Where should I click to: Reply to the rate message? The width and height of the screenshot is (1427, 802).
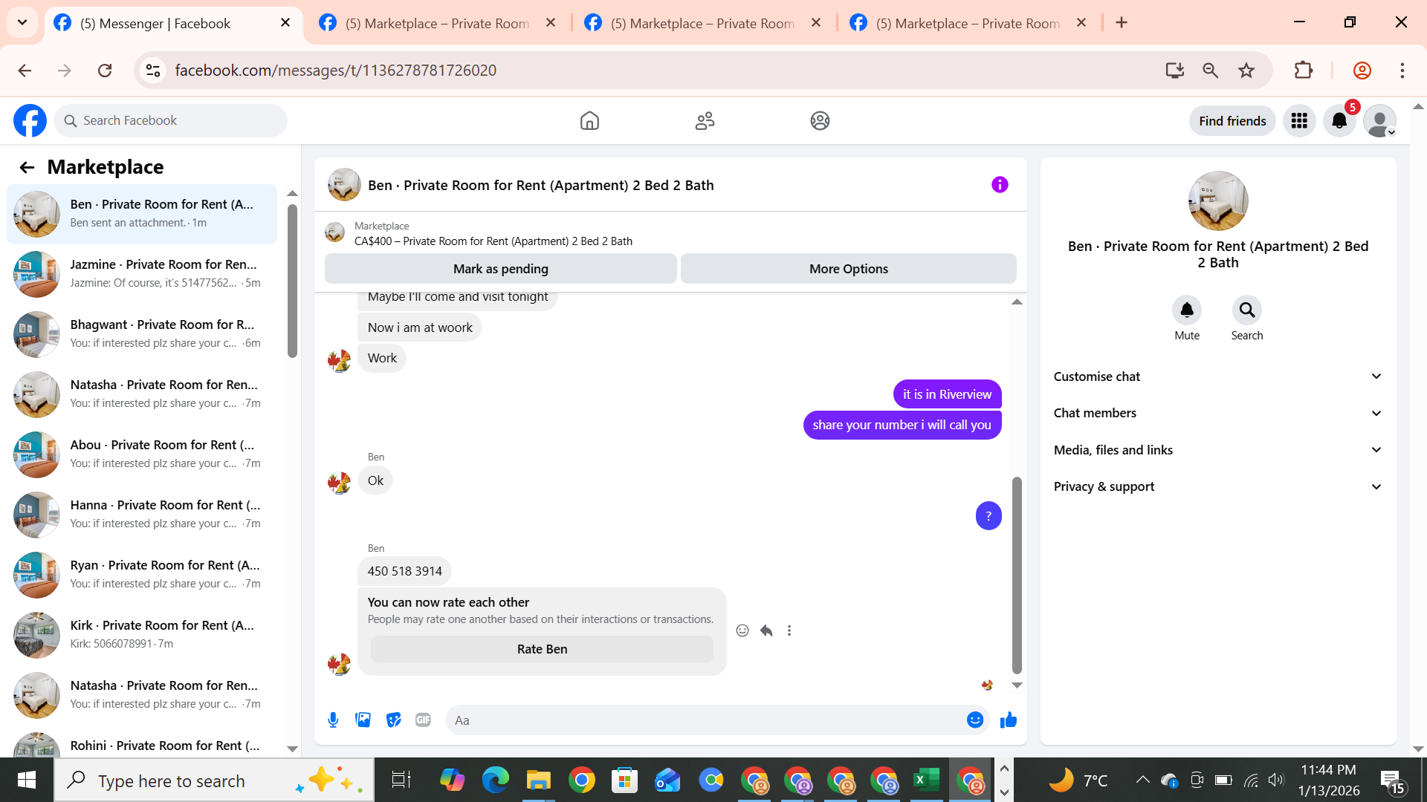tap(766, 630)
